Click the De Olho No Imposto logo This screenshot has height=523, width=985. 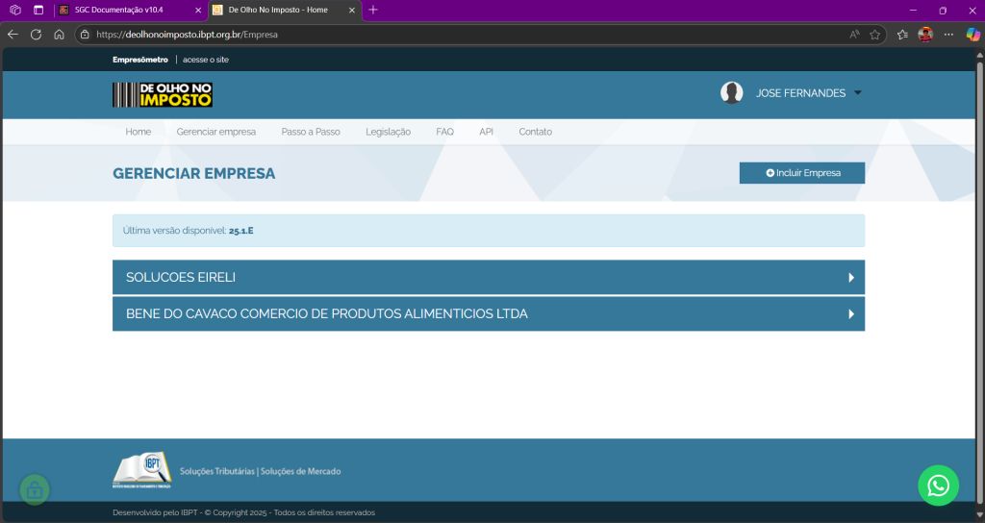tap(162, 95)
